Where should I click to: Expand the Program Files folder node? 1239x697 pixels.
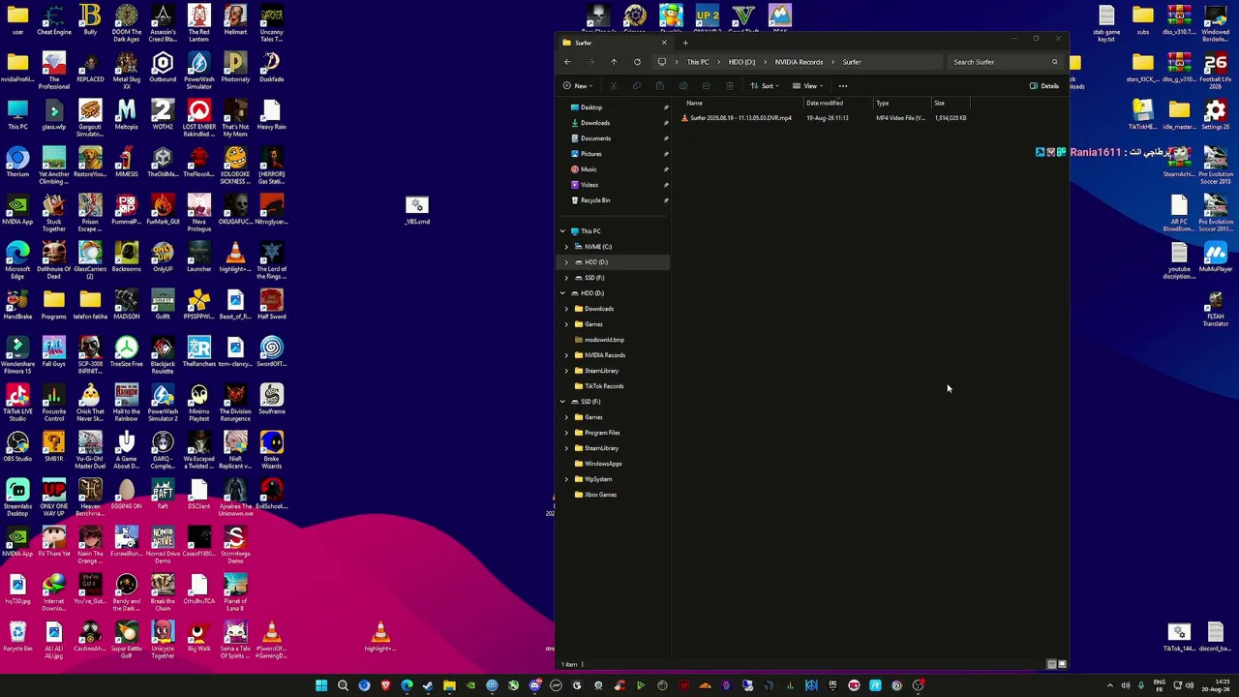[566, 433]
